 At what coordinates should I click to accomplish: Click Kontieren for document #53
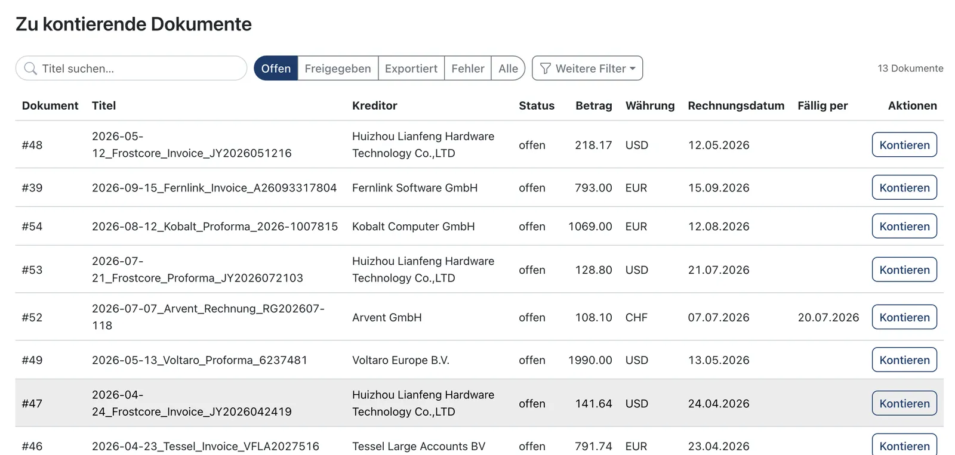904,270
